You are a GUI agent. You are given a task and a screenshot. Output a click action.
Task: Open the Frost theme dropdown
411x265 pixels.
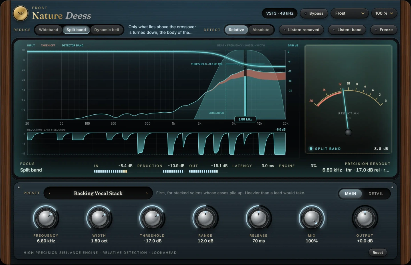pos(350,13)
